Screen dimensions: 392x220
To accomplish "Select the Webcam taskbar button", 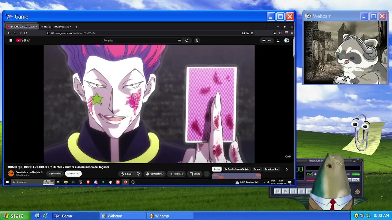I will point(123,216).
